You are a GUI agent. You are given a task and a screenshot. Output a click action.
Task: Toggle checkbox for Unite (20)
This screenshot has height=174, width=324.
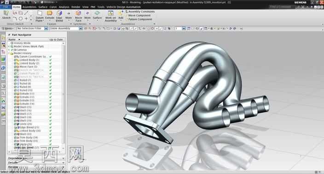coord(15,124)
